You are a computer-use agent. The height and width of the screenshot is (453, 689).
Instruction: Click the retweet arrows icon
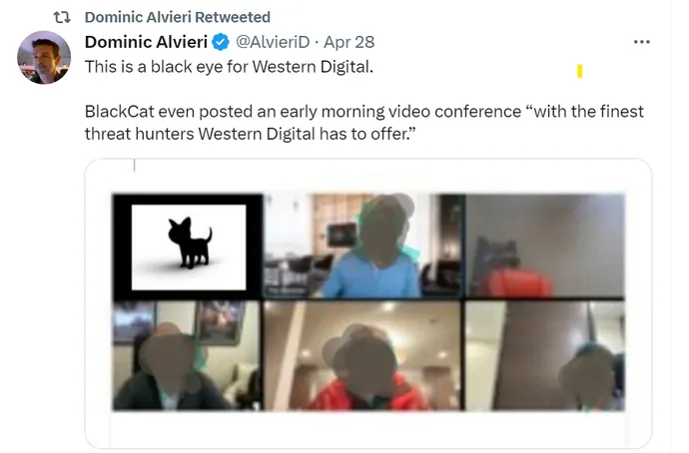click(x=62, y=17)
